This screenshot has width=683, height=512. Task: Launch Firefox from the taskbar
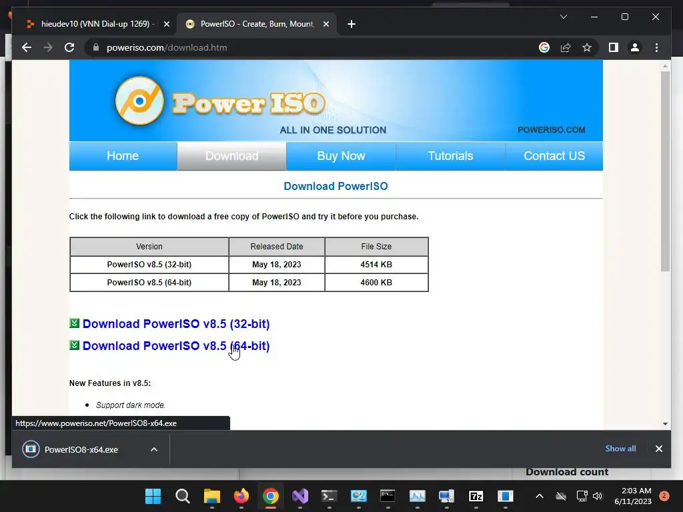coord(241,496)
